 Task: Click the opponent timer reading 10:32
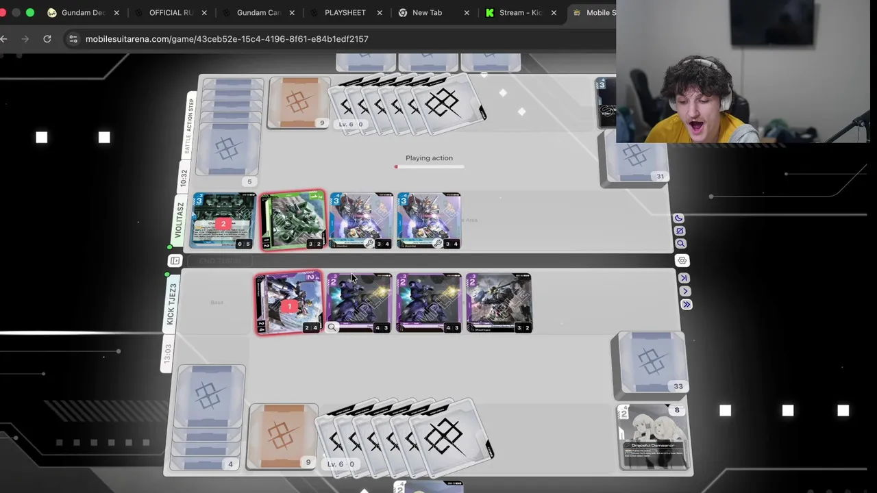(184, 178)
